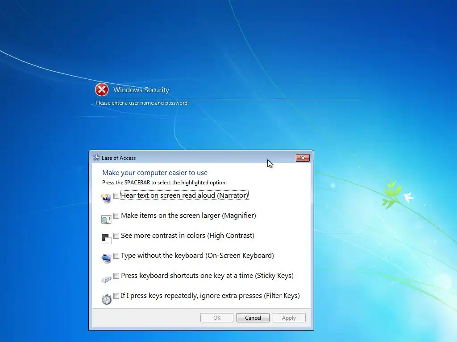Click the Narrator icon beside first option
This screenshot has height=342, width=457.
pos(106,198)
